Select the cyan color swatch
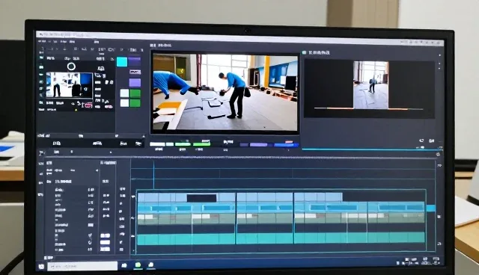479x275 pixels. pos(122,61)
